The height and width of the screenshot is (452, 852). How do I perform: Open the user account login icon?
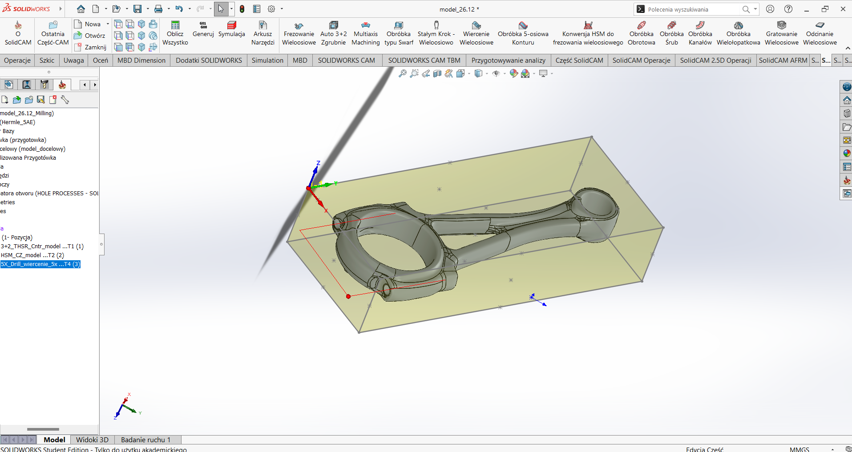pos(770,9)
